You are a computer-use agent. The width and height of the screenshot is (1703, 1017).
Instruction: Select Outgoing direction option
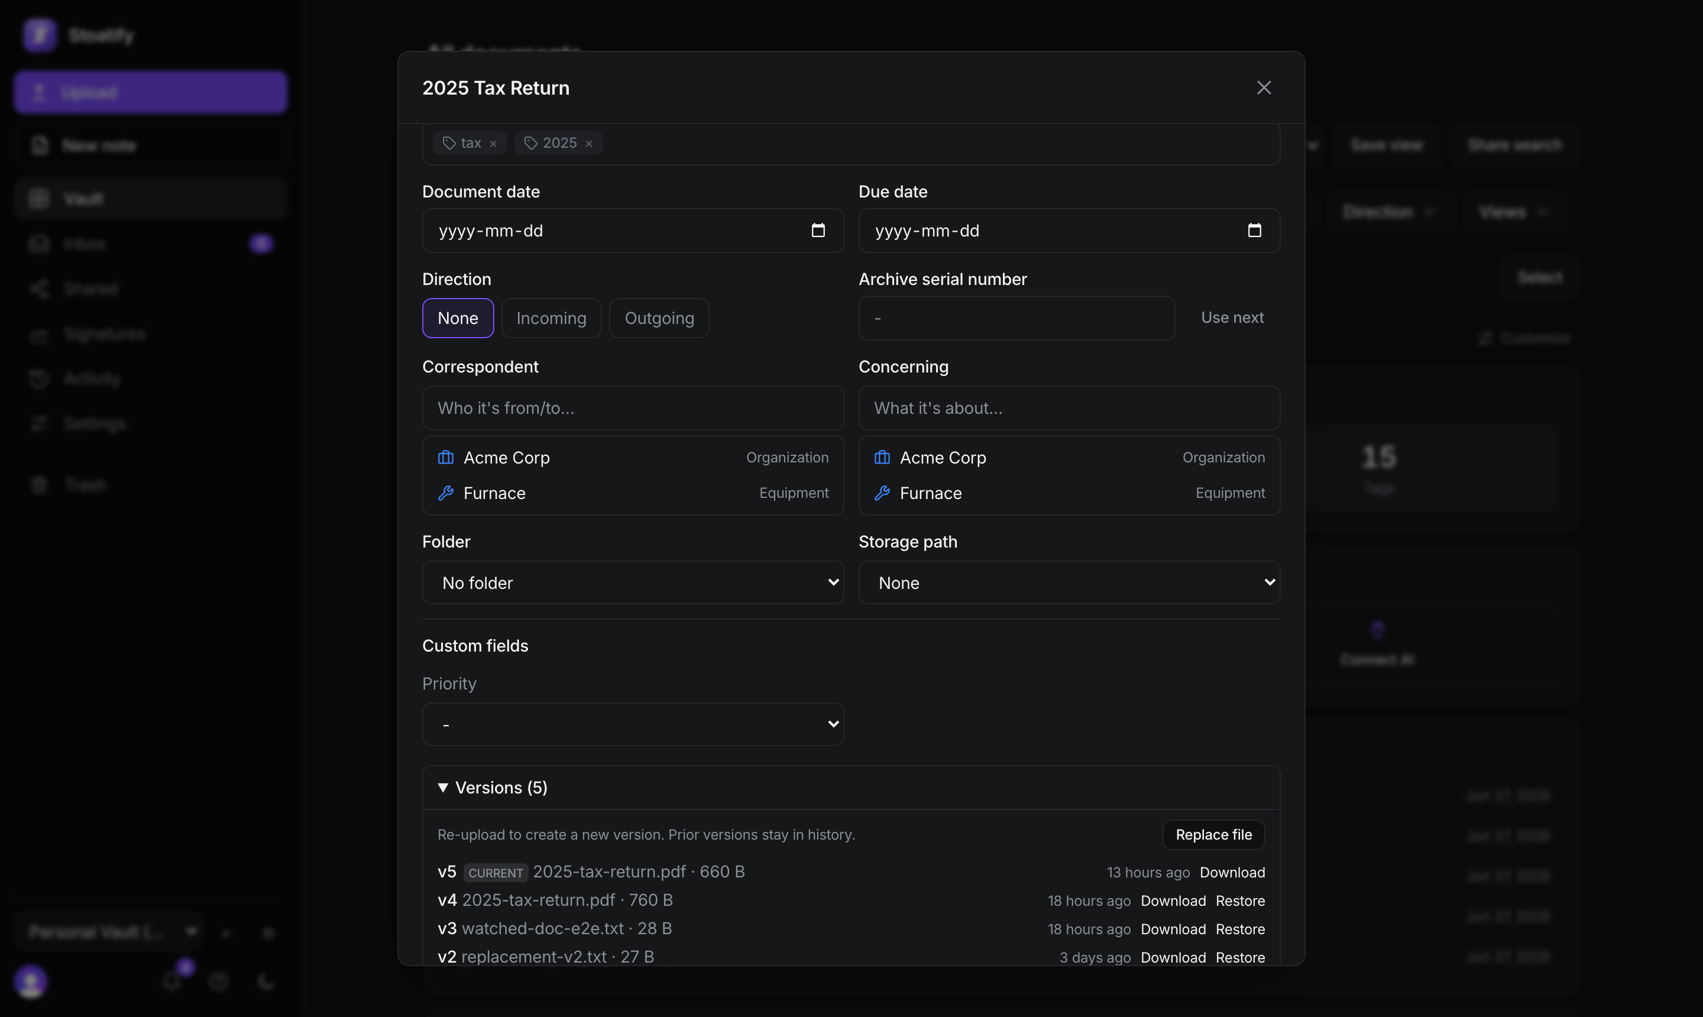tap(659, 318)
